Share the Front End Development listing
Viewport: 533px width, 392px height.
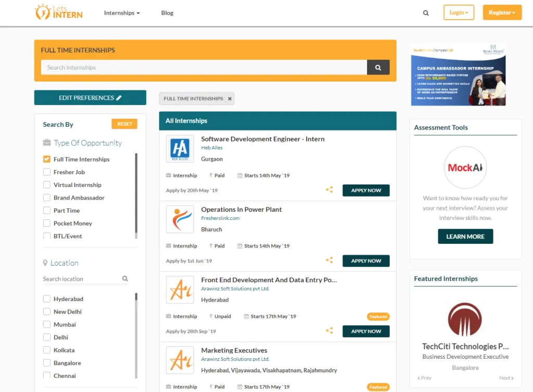click(329, 331)
